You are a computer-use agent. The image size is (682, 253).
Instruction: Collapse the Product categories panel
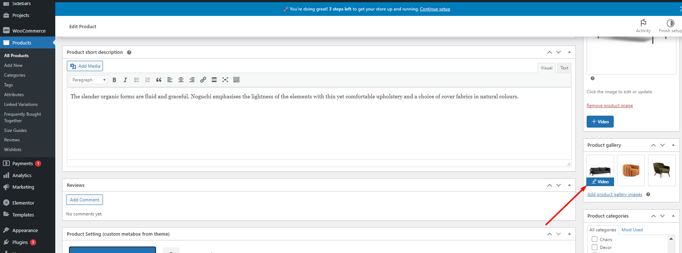[x=673, y=216]
